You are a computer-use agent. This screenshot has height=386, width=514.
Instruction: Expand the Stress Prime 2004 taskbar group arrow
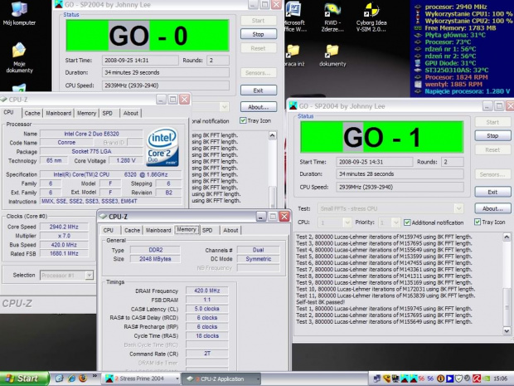pyautogui.click(x=177, y=379)
